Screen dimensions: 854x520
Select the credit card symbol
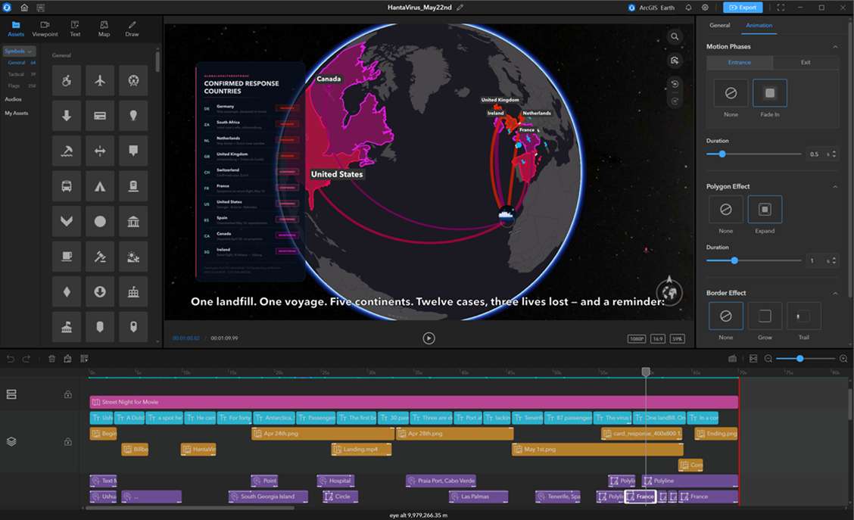[100, 116]
